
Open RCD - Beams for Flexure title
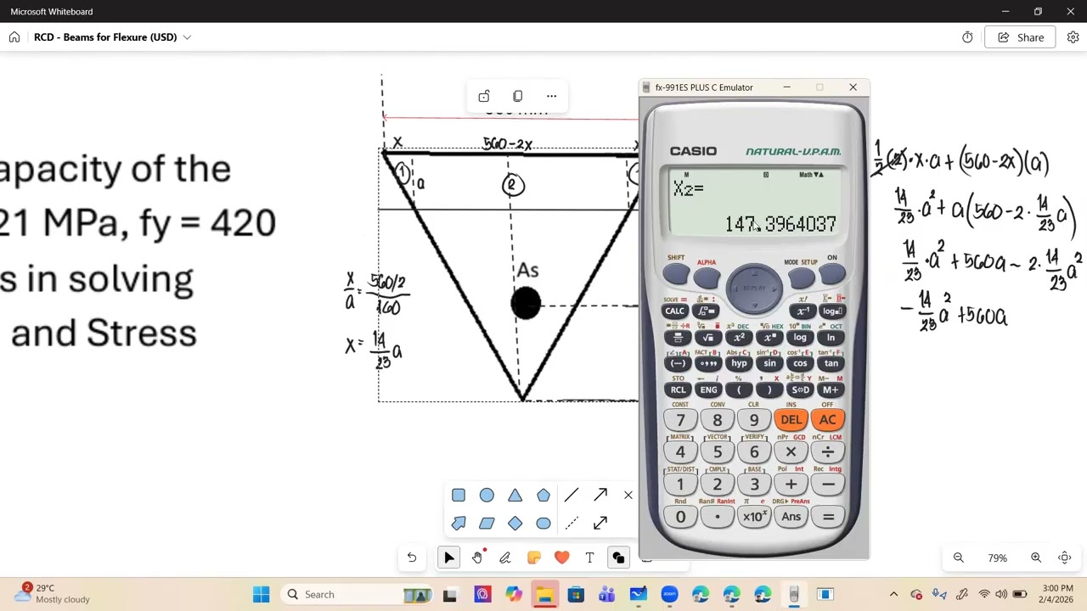click(x=105, y=37)
